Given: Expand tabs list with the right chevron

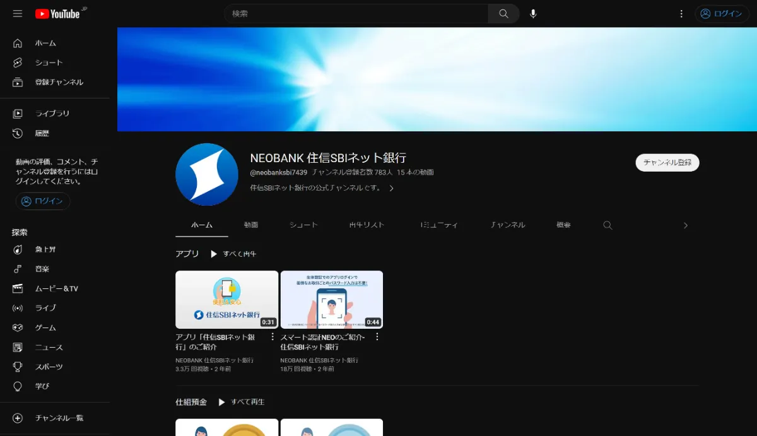Looking at the screenshot, I should (x=685, y=225).
